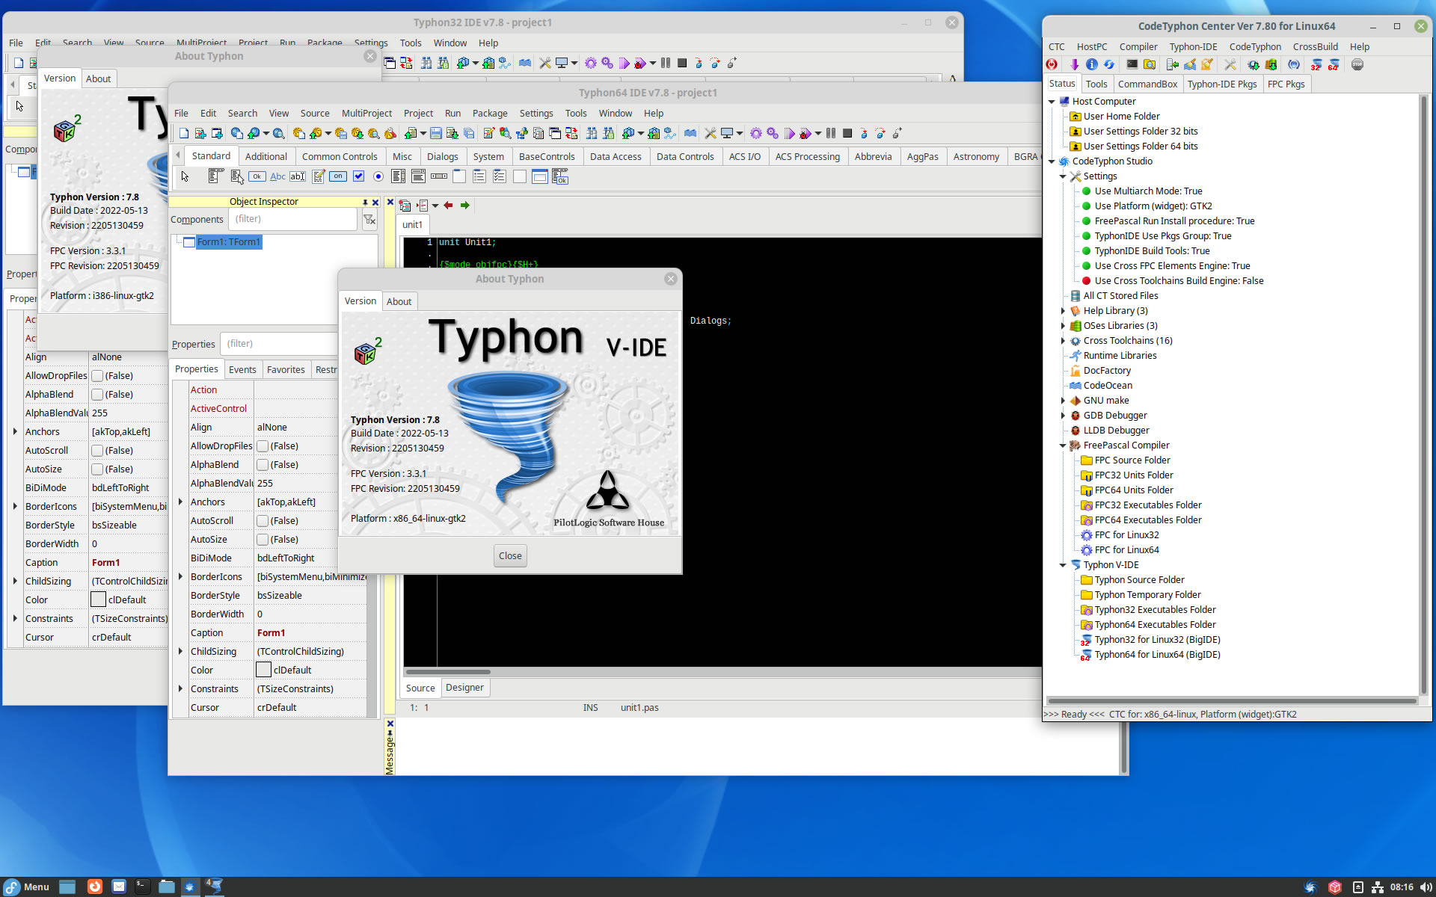Toggle AllowDropFiles checkbox in Typhon32 inspector
This screenshot has height=897, width=1436.
[97, 376]
